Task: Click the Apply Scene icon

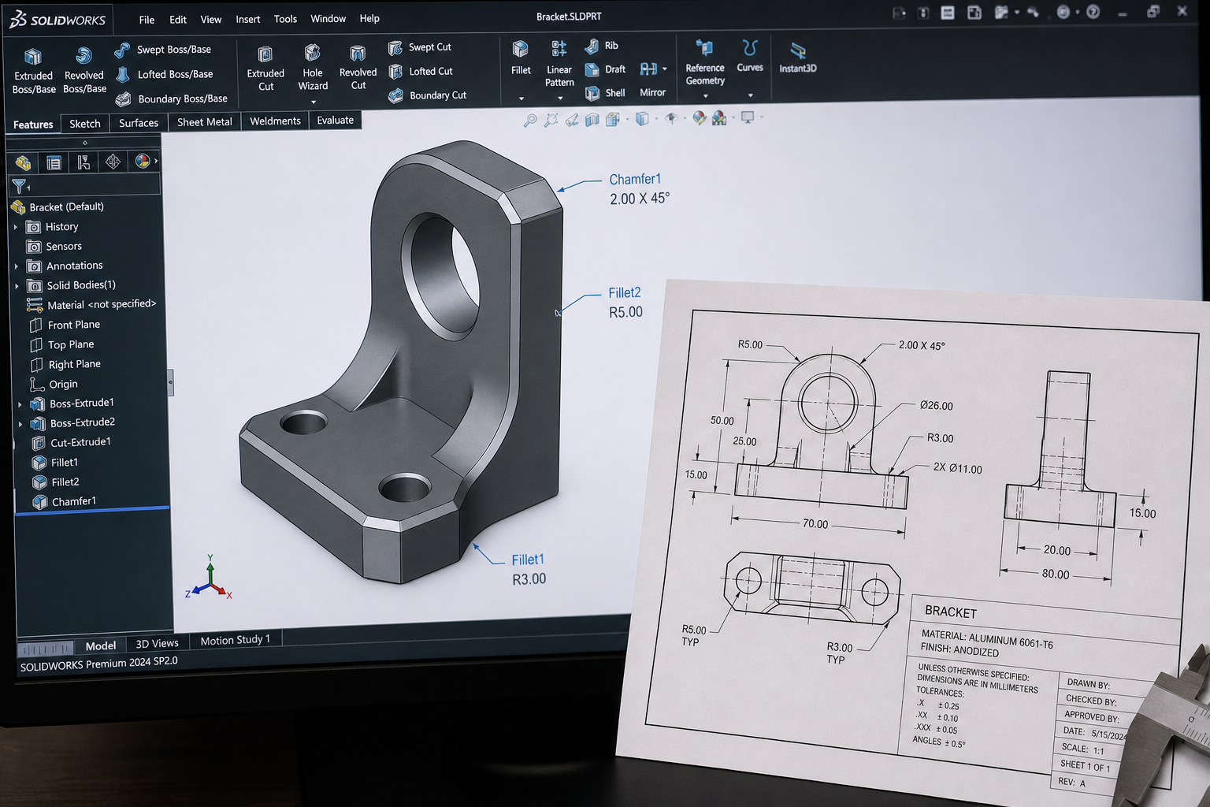Action: click(x=719, y=118)
